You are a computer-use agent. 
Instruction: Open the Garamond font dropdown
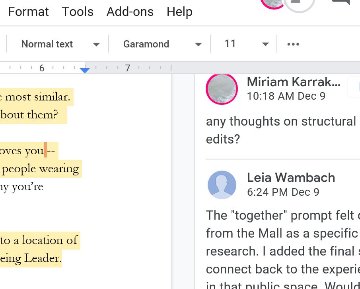pos(162,44)
